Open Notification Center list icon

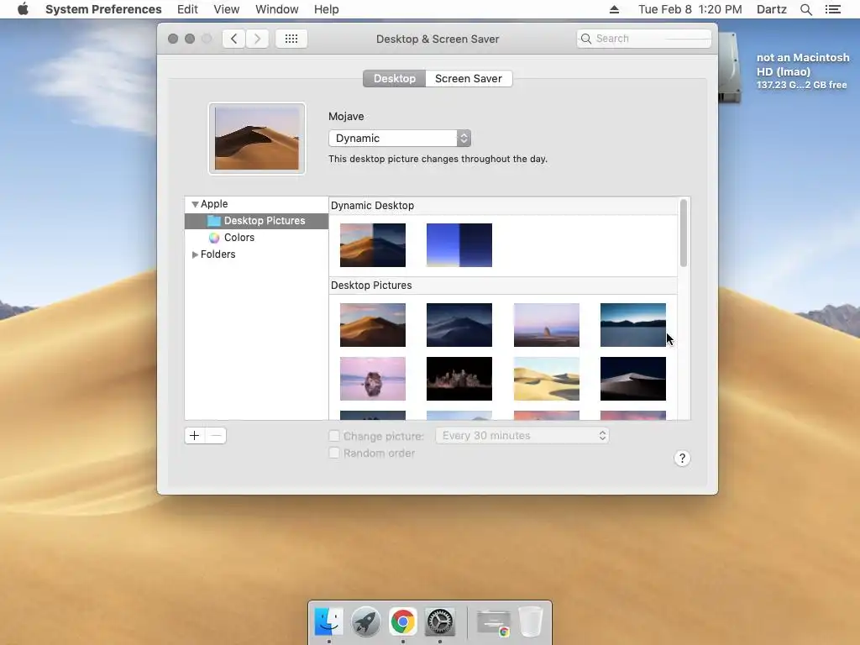tap(832, 9)
